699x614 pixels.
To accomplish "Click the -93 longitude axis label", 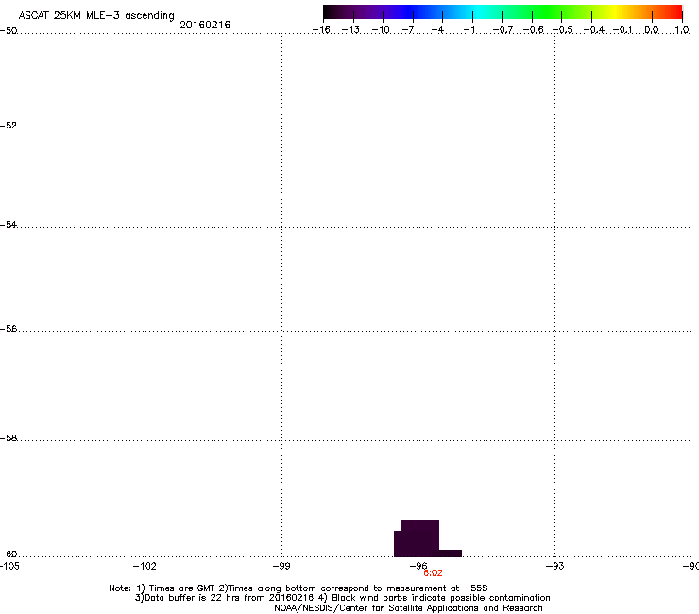I will 555,566.
